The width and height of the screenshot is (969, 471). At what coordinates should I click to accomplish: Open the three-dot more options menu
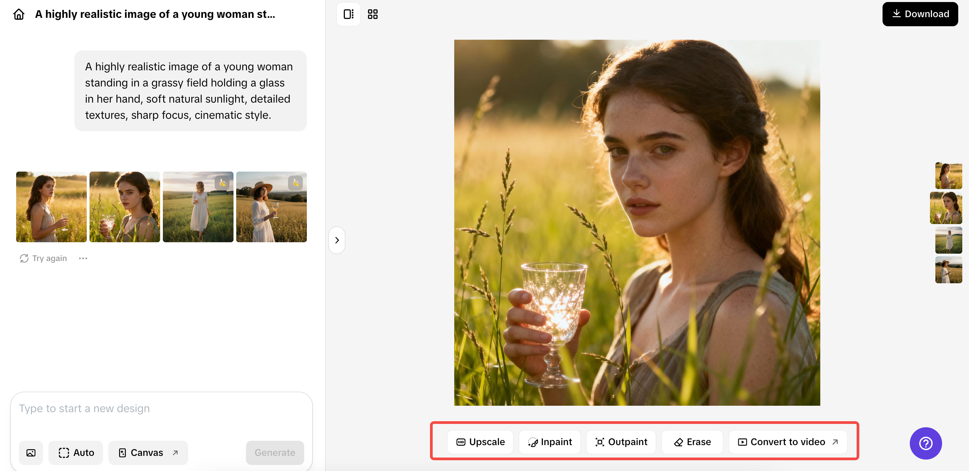click(x=83, y=258)
